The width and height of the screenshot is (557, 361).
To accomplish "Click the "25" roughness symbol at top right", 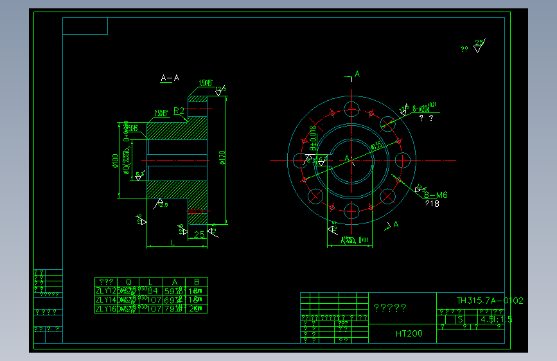I will 479,46.
